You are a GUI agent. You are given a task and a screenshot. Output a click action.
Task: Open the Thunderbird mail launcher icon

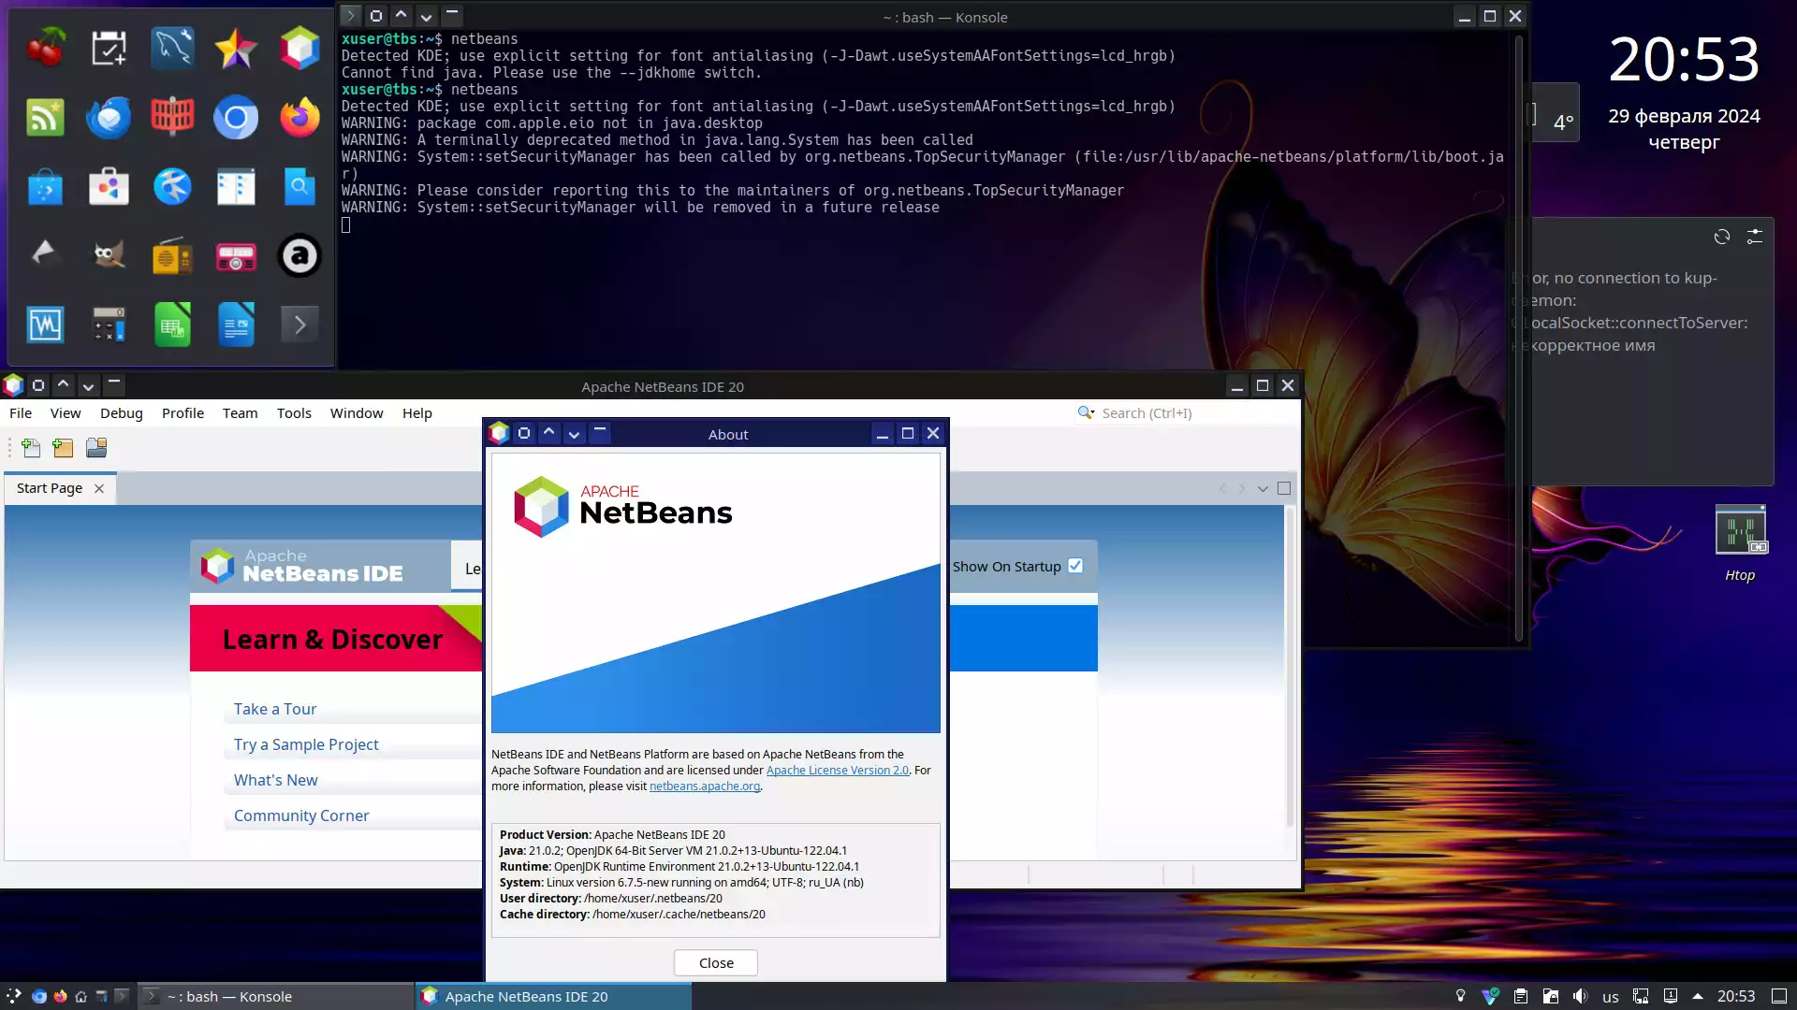(109, 118)
